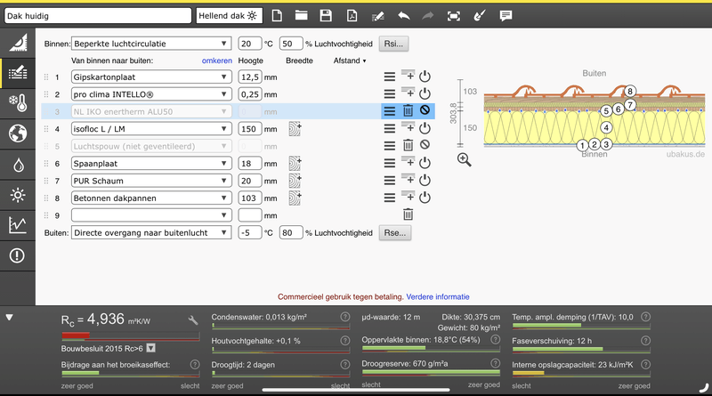The height and width of the screenshot is (396, 712).
Task: Open the hamburger menu of the Betonnen dakpannen row
Action: 390,198
